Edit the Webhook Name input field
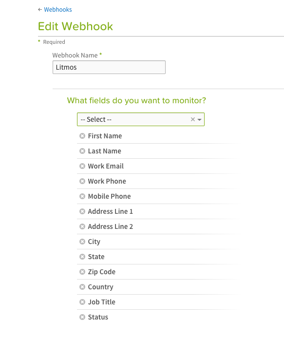 [x=109, y=67]
